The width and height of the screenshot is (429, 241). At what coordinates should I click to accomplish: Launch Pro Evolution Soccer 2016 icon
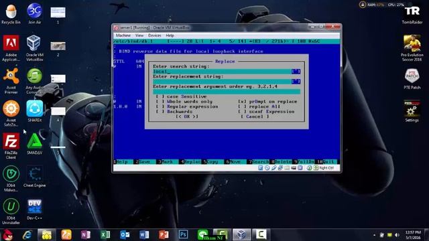tap(412, 48)
